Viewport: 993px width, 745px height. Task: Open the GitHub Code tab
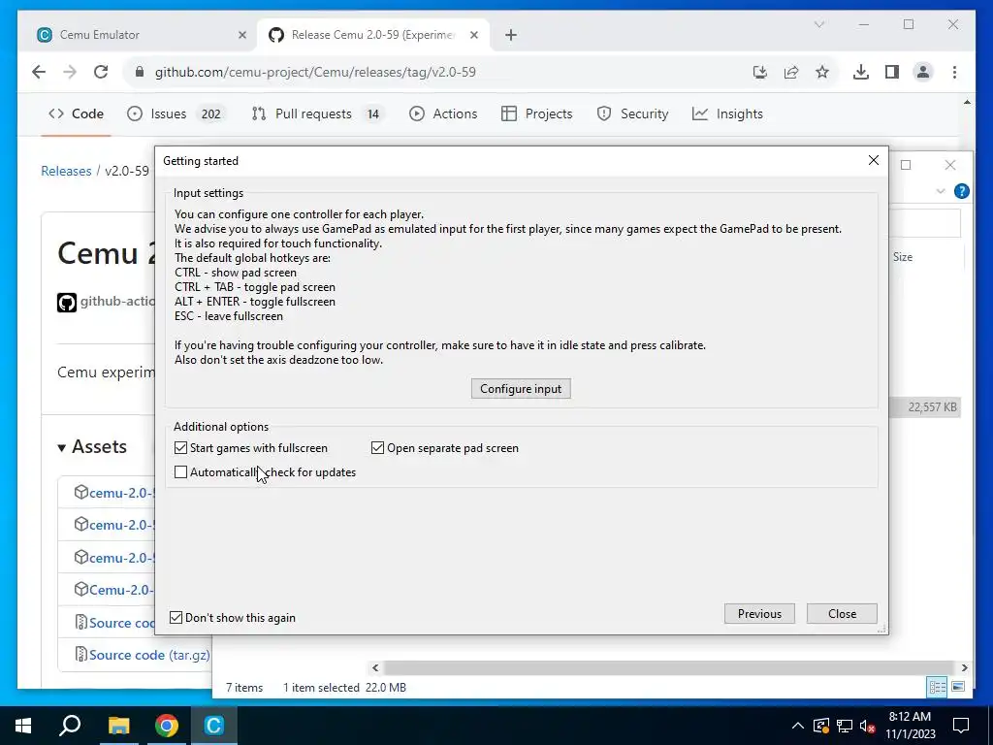pyautogui.click(x=76, y=113)
